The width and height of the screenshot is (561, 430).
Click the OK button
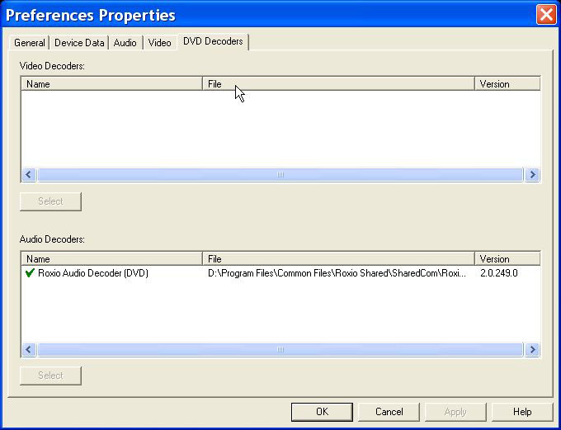tap(322, 412)
